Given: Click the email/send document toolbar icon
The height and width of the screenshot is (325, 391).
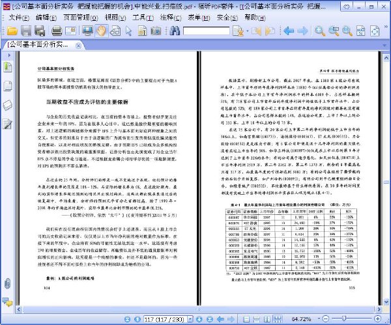Looking at the screenshot, I should 70,31.
